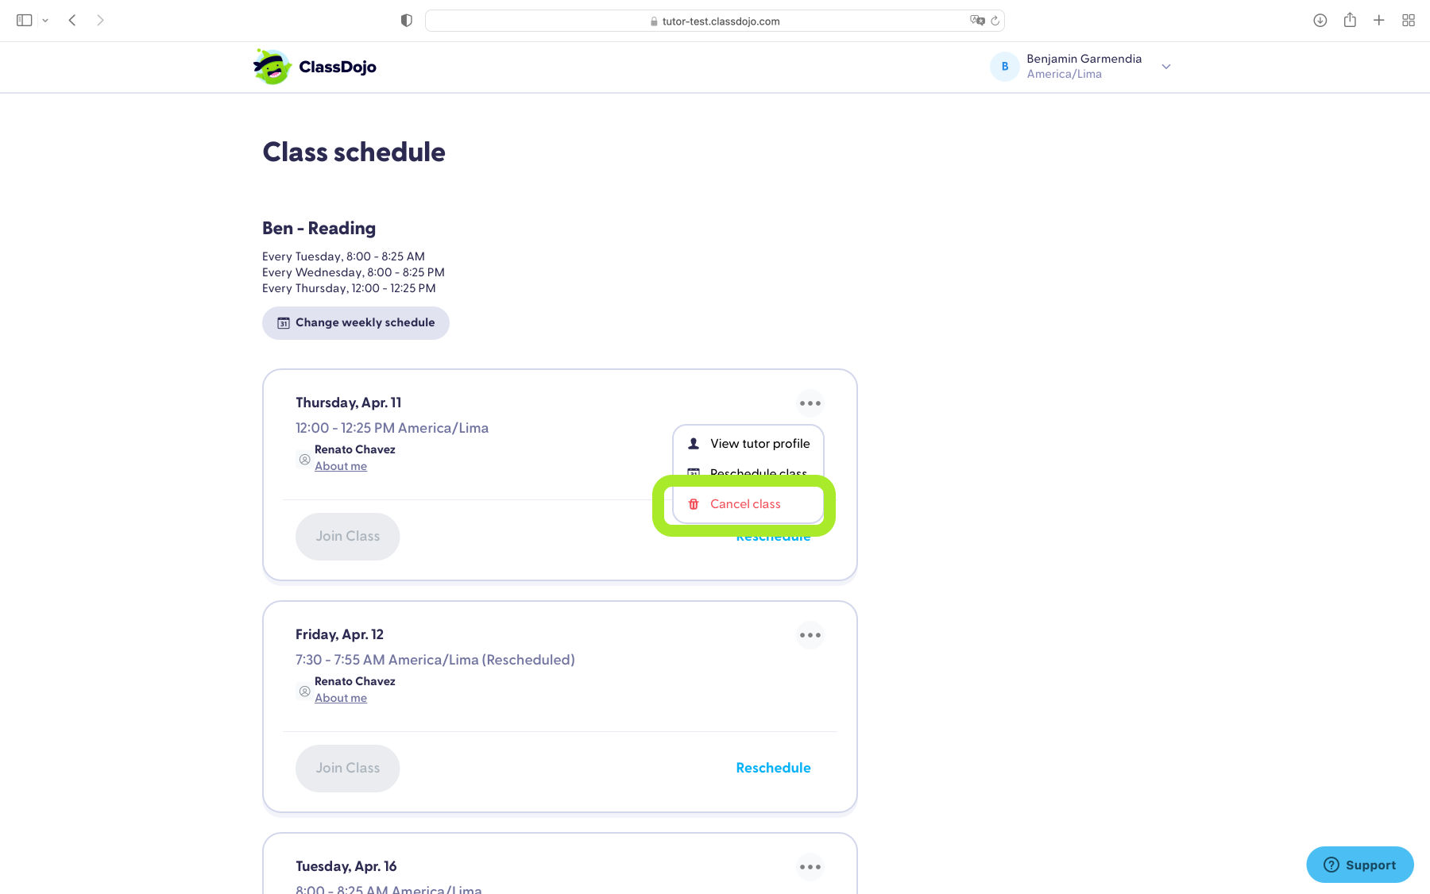Reload page using the refresh icon

[x=995, y=21]
